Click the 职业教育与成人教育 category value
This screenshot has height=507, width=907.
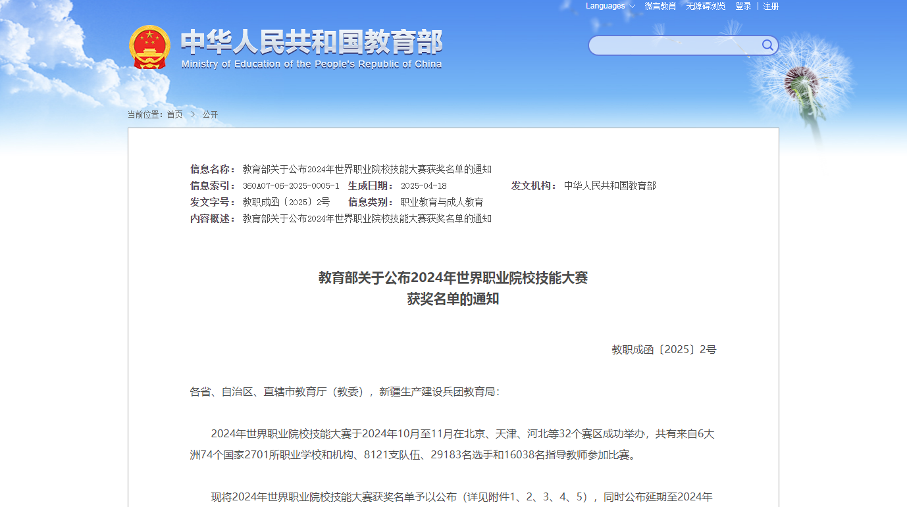pos(442,203)
